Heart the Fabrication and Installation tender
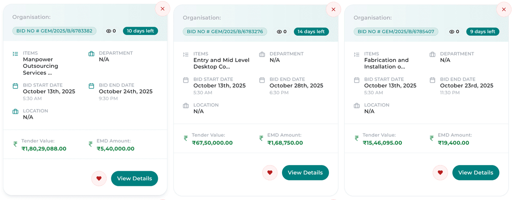Screen dimensions: 512x200 tap(440, 173)
